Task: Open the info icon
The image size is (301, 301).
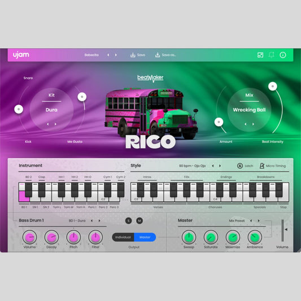Action: click(283, 55)
